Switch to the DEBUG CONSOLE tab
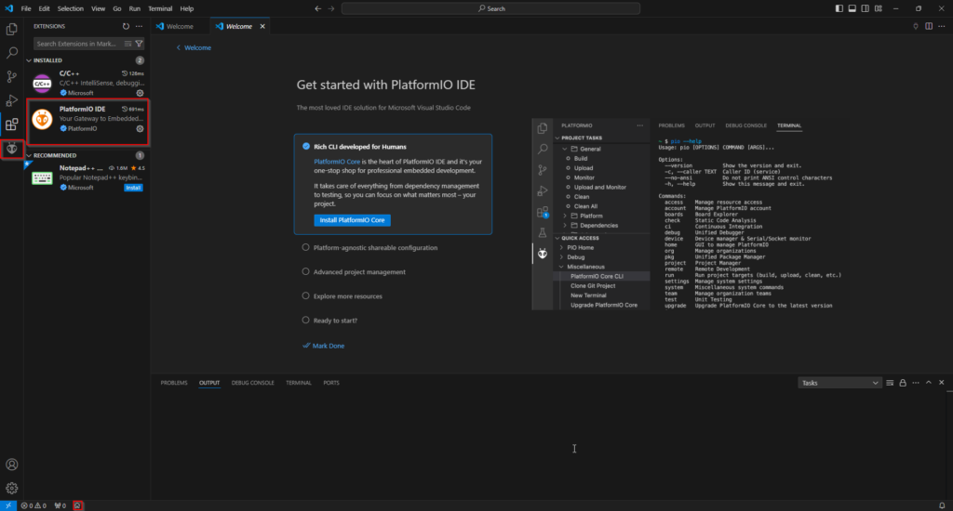The height and width of the screenshot is (511, 953). [x=253, y=383]
